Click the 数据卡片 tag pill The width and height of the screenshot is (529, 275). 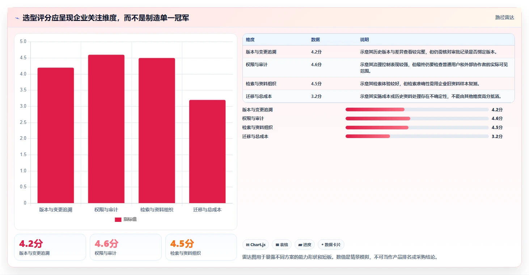point(331,245)
